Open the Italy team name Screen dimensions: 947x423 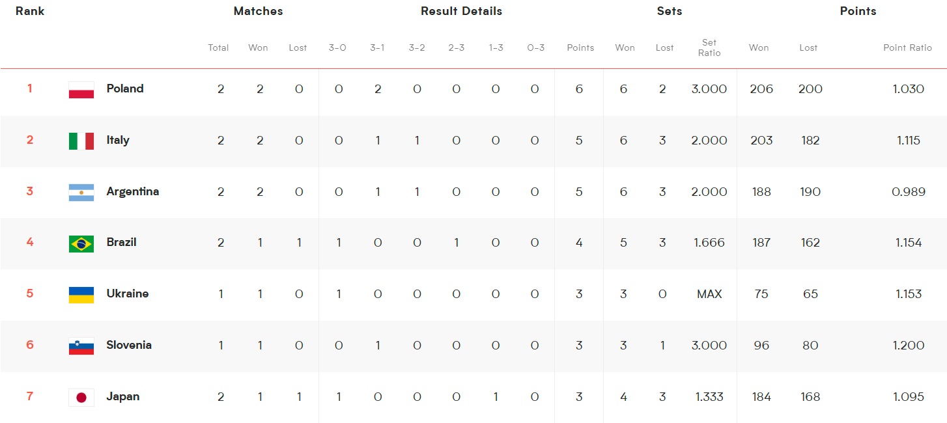coord(118,140)
